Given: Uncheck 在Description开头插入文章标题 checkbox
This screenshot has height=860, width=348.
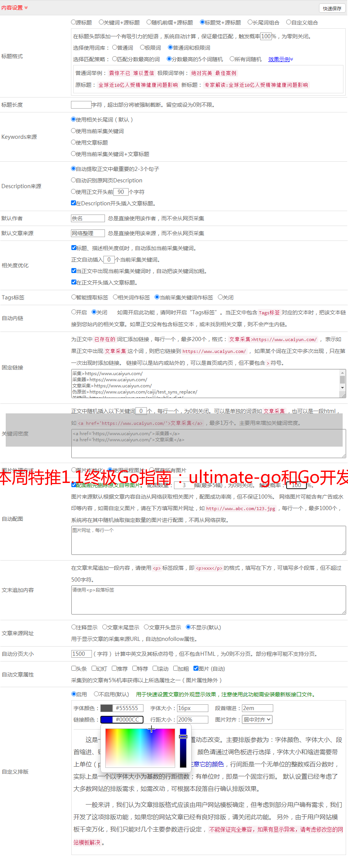Looking at the screenshot, I should tap(73, 203).
